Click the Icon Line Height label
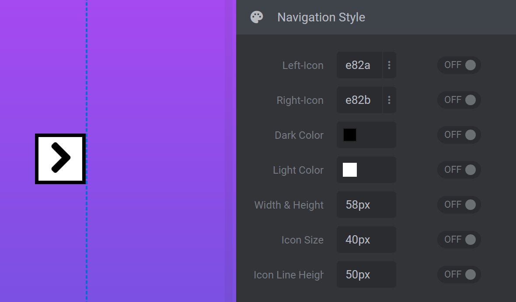516x302 pixels. 288,275
